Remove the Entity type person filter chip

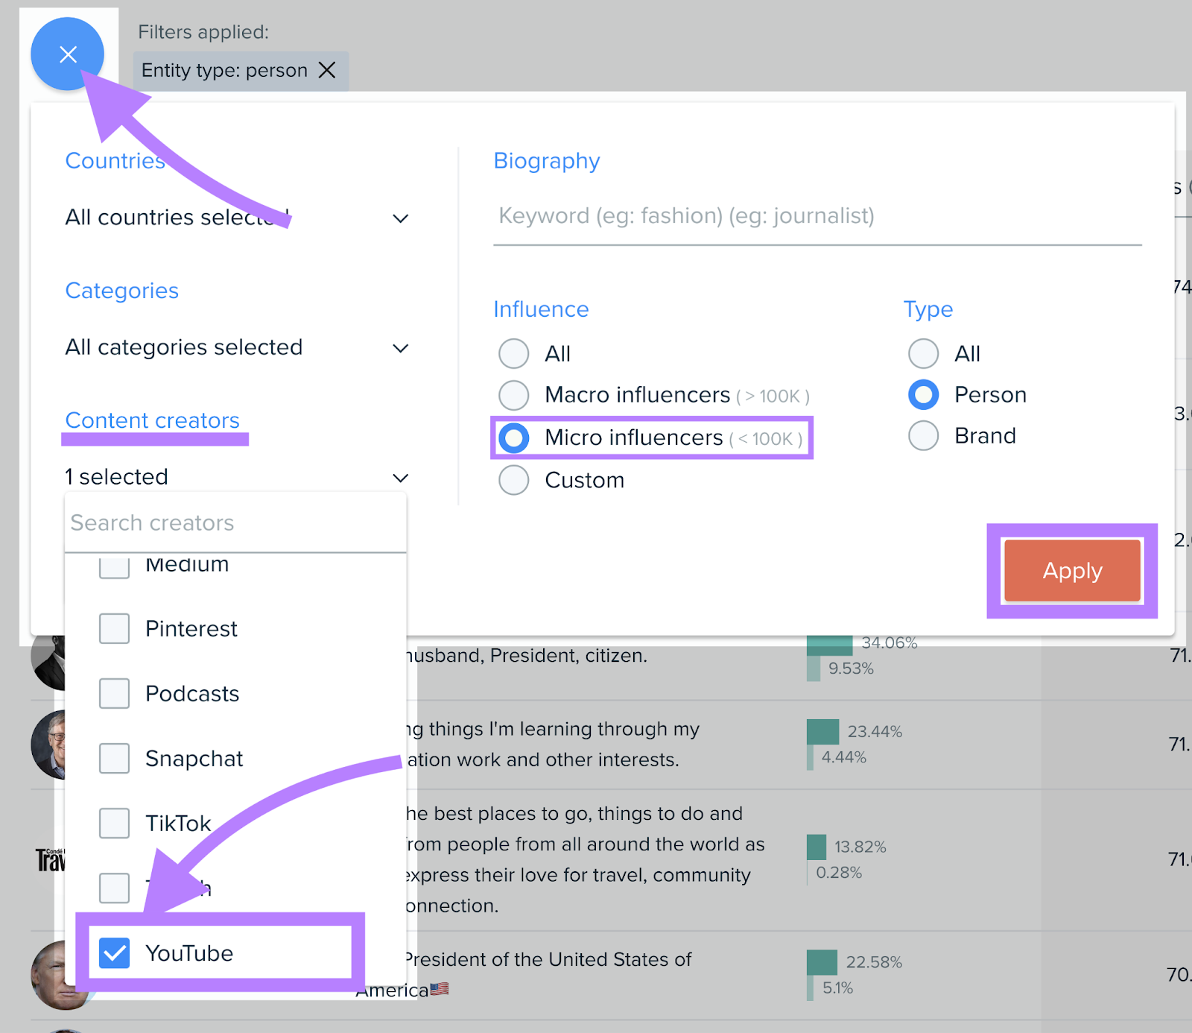pos(328,70)
